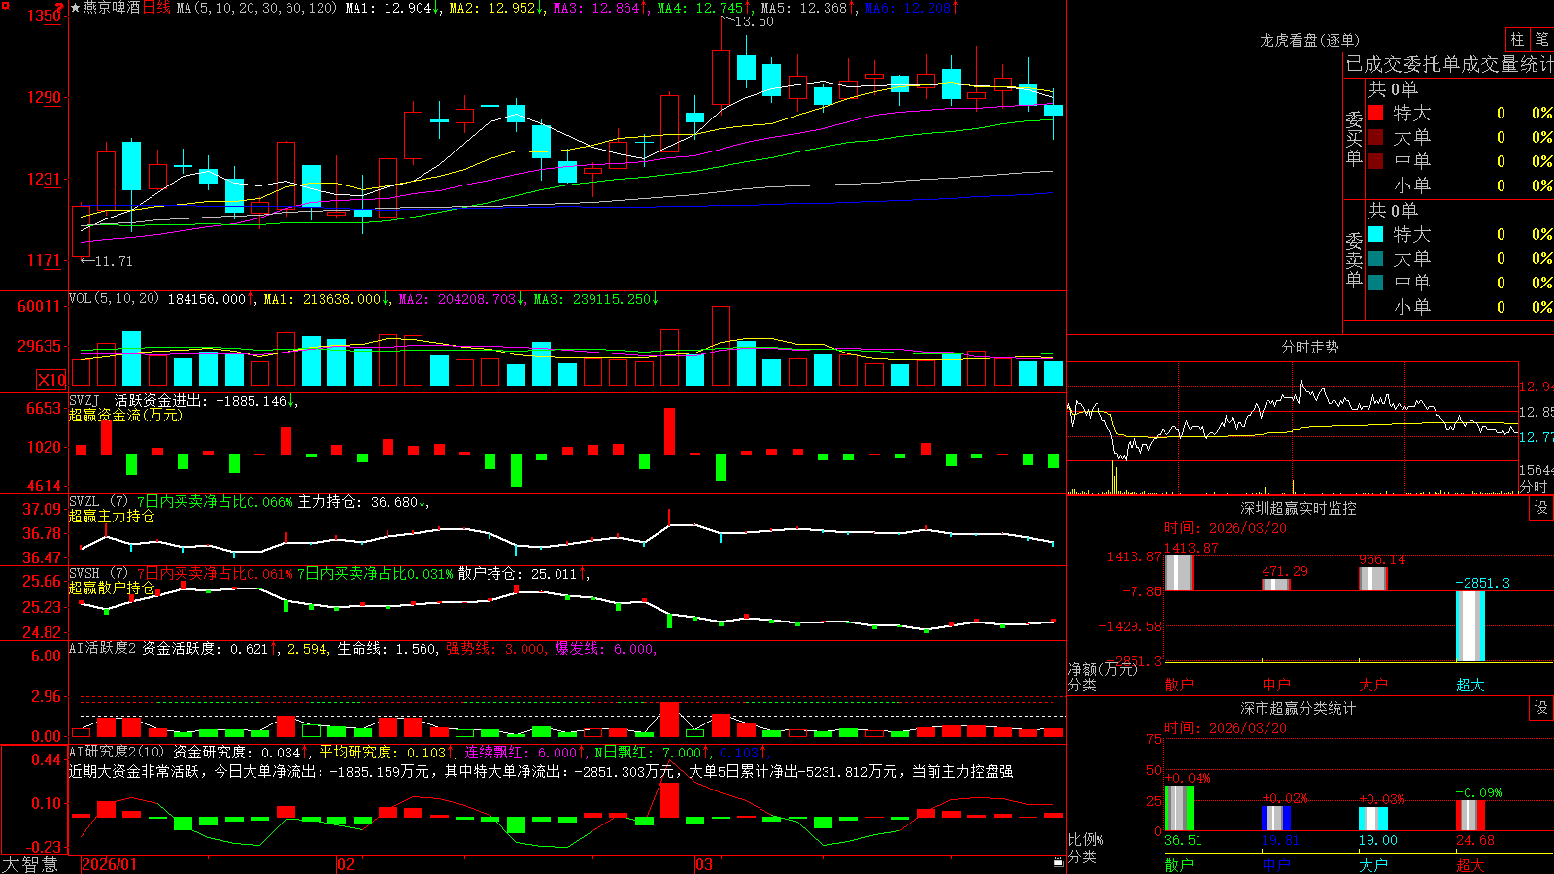
Task: Click the red 特大 buy order swatch
Action: 1375,113
